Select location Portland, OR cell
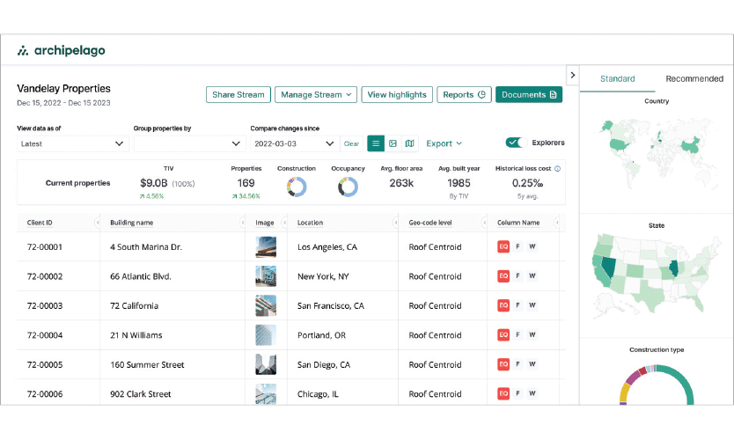The width and height of the screenshot is (734, 440). (321, 335)
